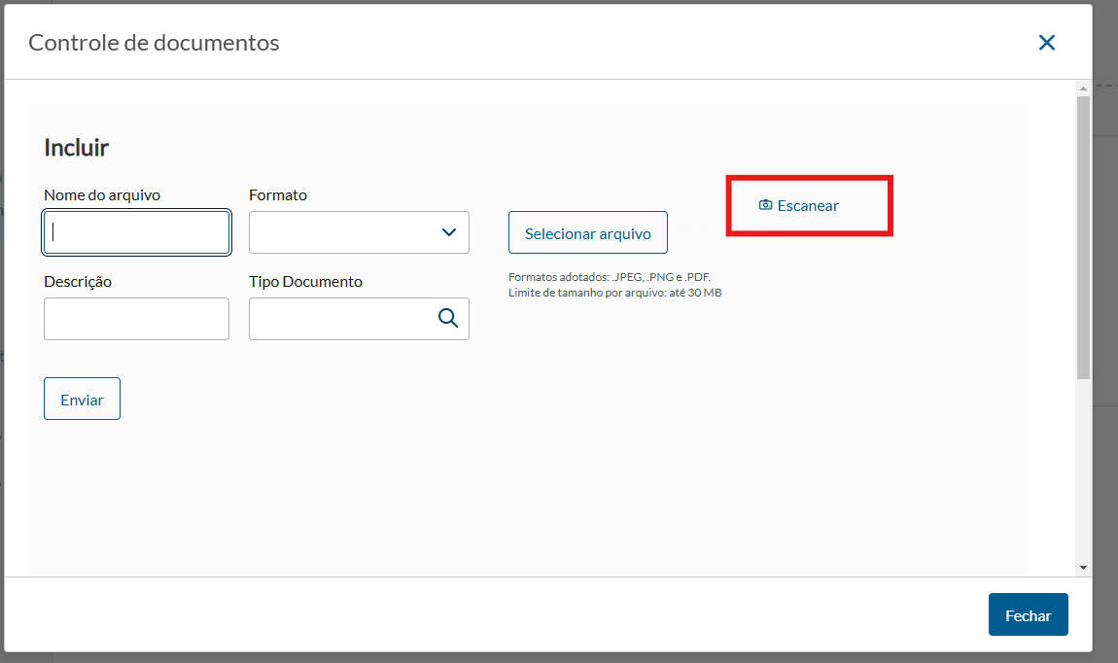The image size is (1118, 663).
Task: Click the Escanear link text
Action: [x=808, y=206]
